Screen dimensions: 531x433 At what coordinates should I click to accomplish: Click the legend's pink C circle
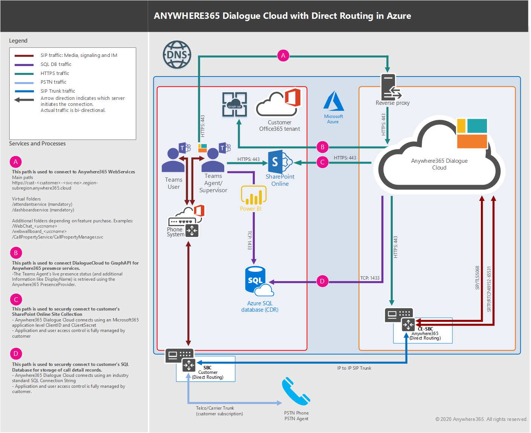pyautogui.click(x=15, y=300)
